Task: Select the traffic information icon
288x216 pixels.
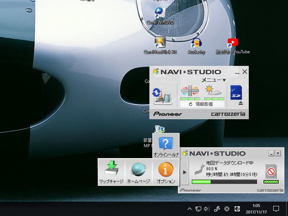Action: point(190,91)
